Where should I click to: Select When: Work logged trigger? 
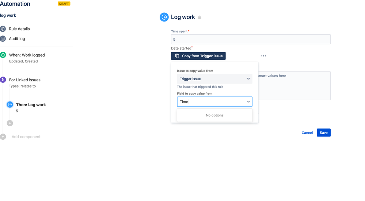pos(27,55)
